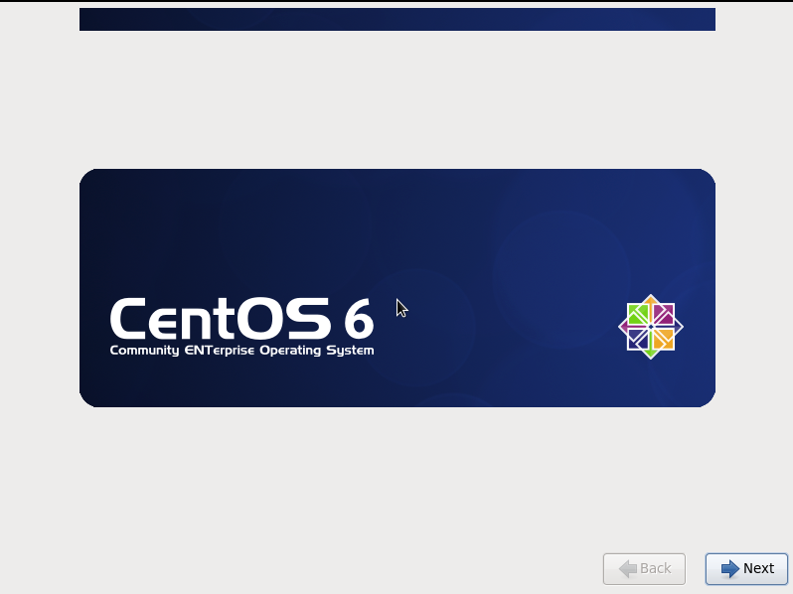Click the Next button to continue installation
Viewport: 793px width, 594px height.
746,569
